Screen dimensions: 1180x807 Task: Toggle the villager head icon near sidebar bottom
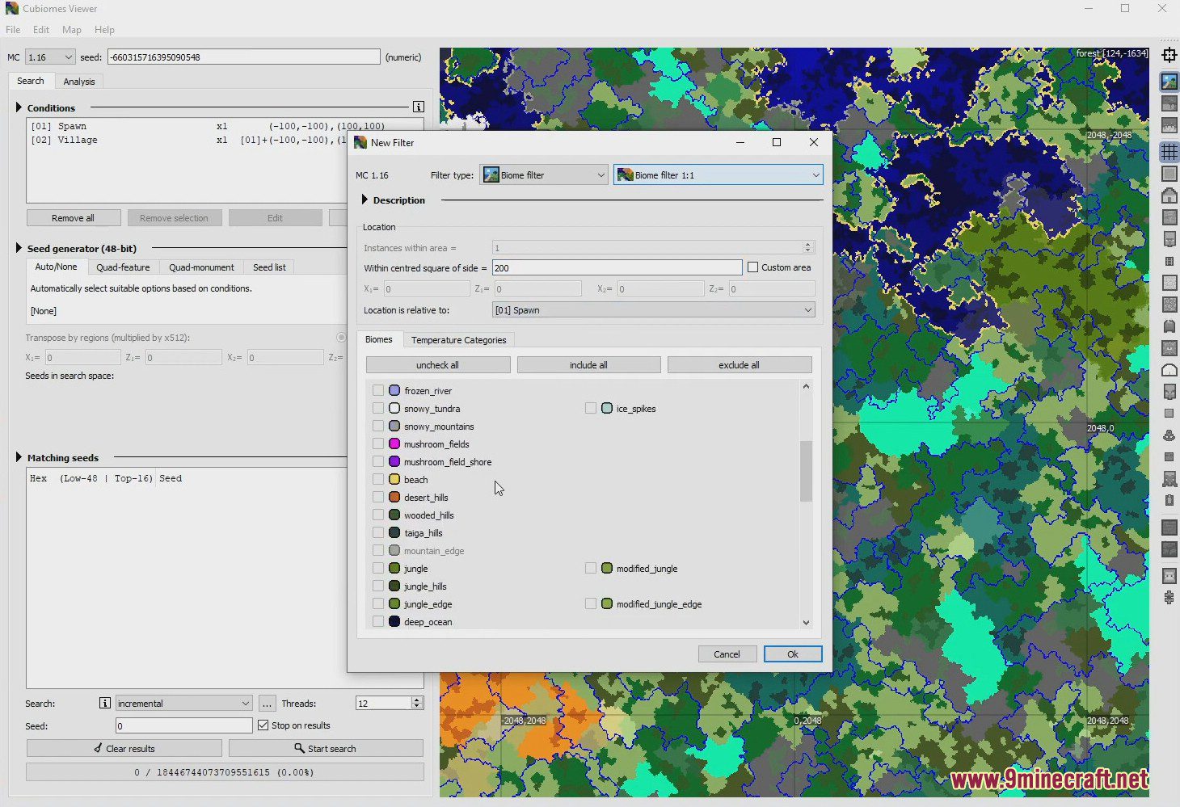pyautogui.click(x=1169, y=575)
